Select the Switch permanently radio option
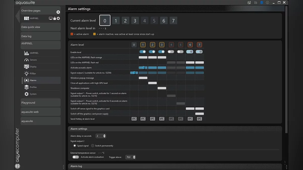 click(93, 146)
